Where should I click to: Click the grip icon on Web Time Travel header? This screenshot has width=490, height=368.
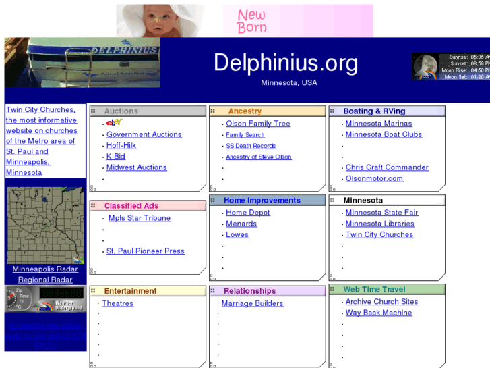[332, 289]
